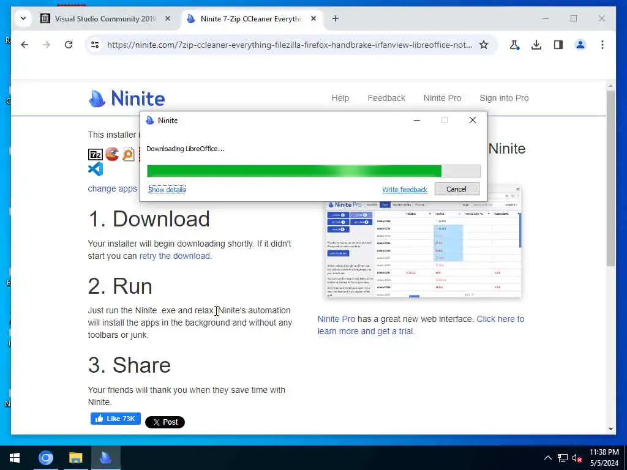Toggle the Chrome side panel icon

coord(558,45)
